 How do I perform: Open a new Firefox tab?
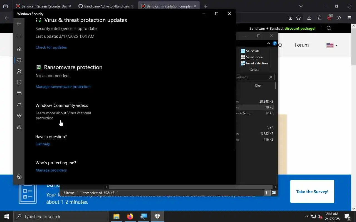click(206, 6)
